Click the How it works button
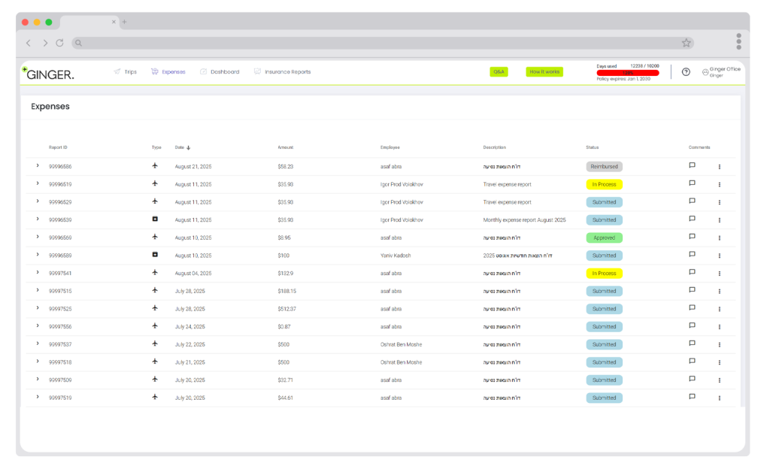Image resolution: width=770 pixels, height=466 pixels. coord(544,72)
